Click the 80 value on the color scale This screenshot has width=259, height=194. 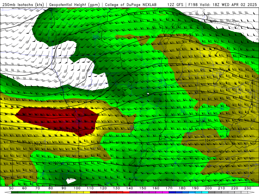tap(51, 188)
